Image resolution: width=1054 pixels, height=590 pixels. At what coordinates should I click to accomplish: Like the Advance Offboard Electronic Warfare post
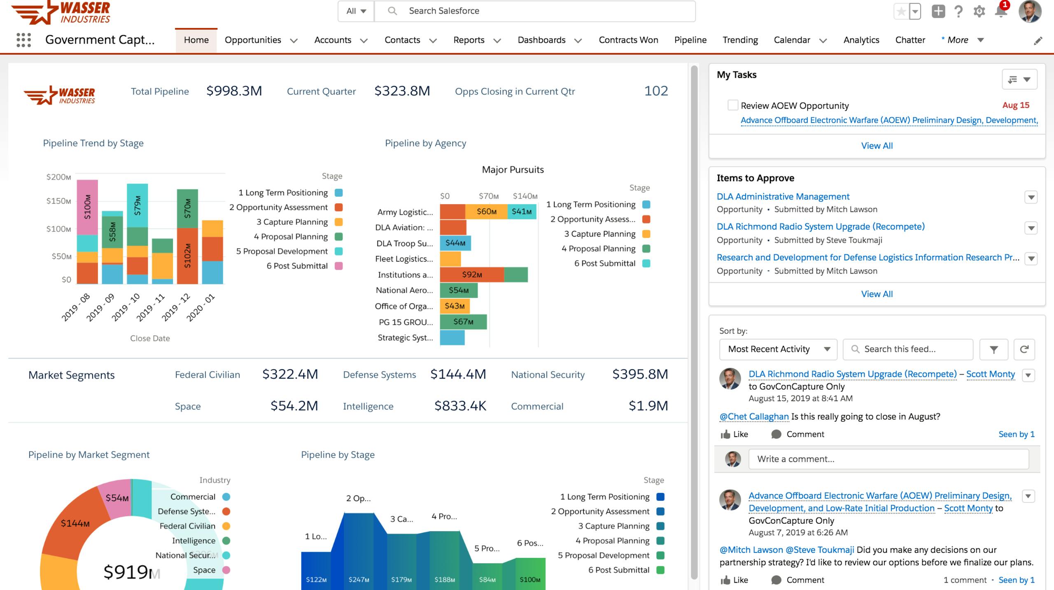(735, 580)
